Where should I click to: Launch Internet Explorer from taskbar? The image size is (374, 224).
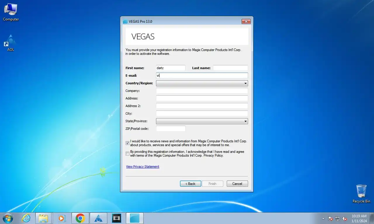(x=26, y=218)
